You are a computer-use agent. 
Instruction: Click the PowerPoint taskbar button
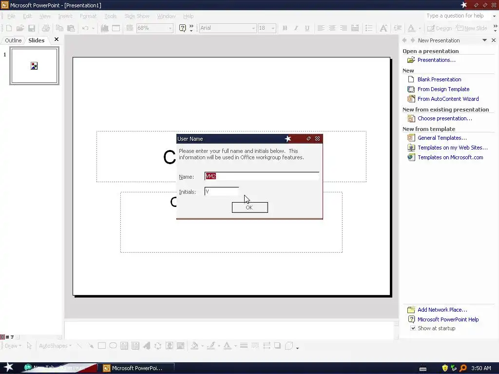click(136, 368)
